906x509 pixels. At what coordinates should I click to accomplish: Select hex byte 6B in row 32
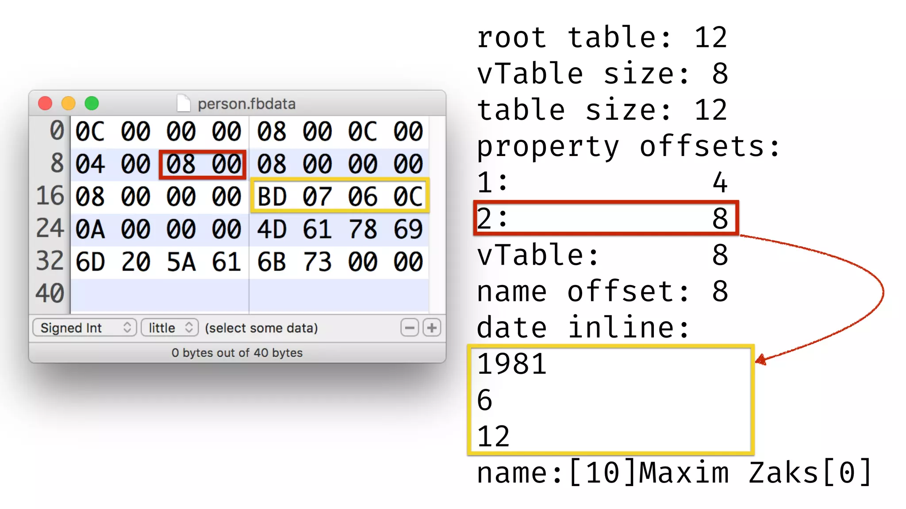[272, 262]
